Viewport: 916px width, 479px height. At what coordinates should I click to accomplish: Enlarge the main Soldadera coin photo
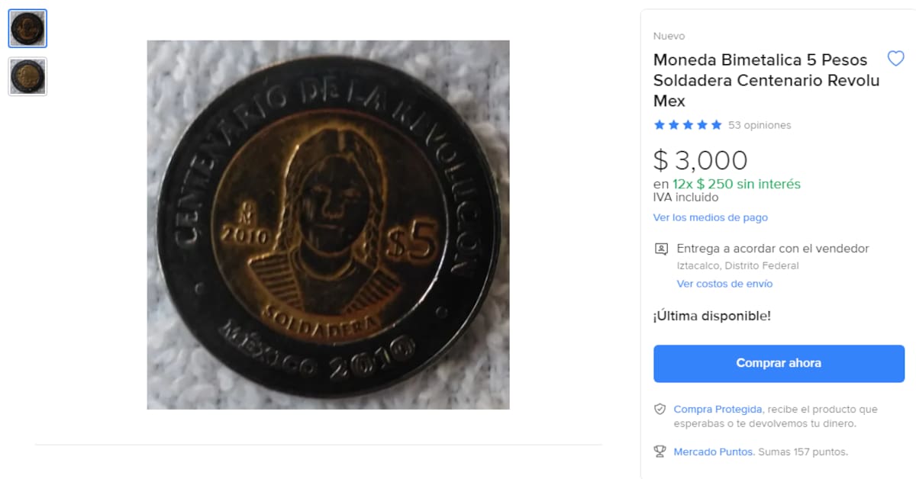point(328,225)
